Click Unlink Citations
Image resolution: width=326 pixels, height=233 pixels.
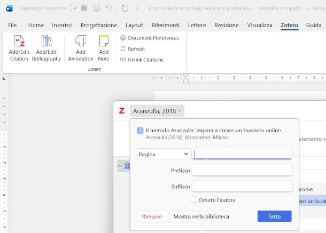[142, 60]
